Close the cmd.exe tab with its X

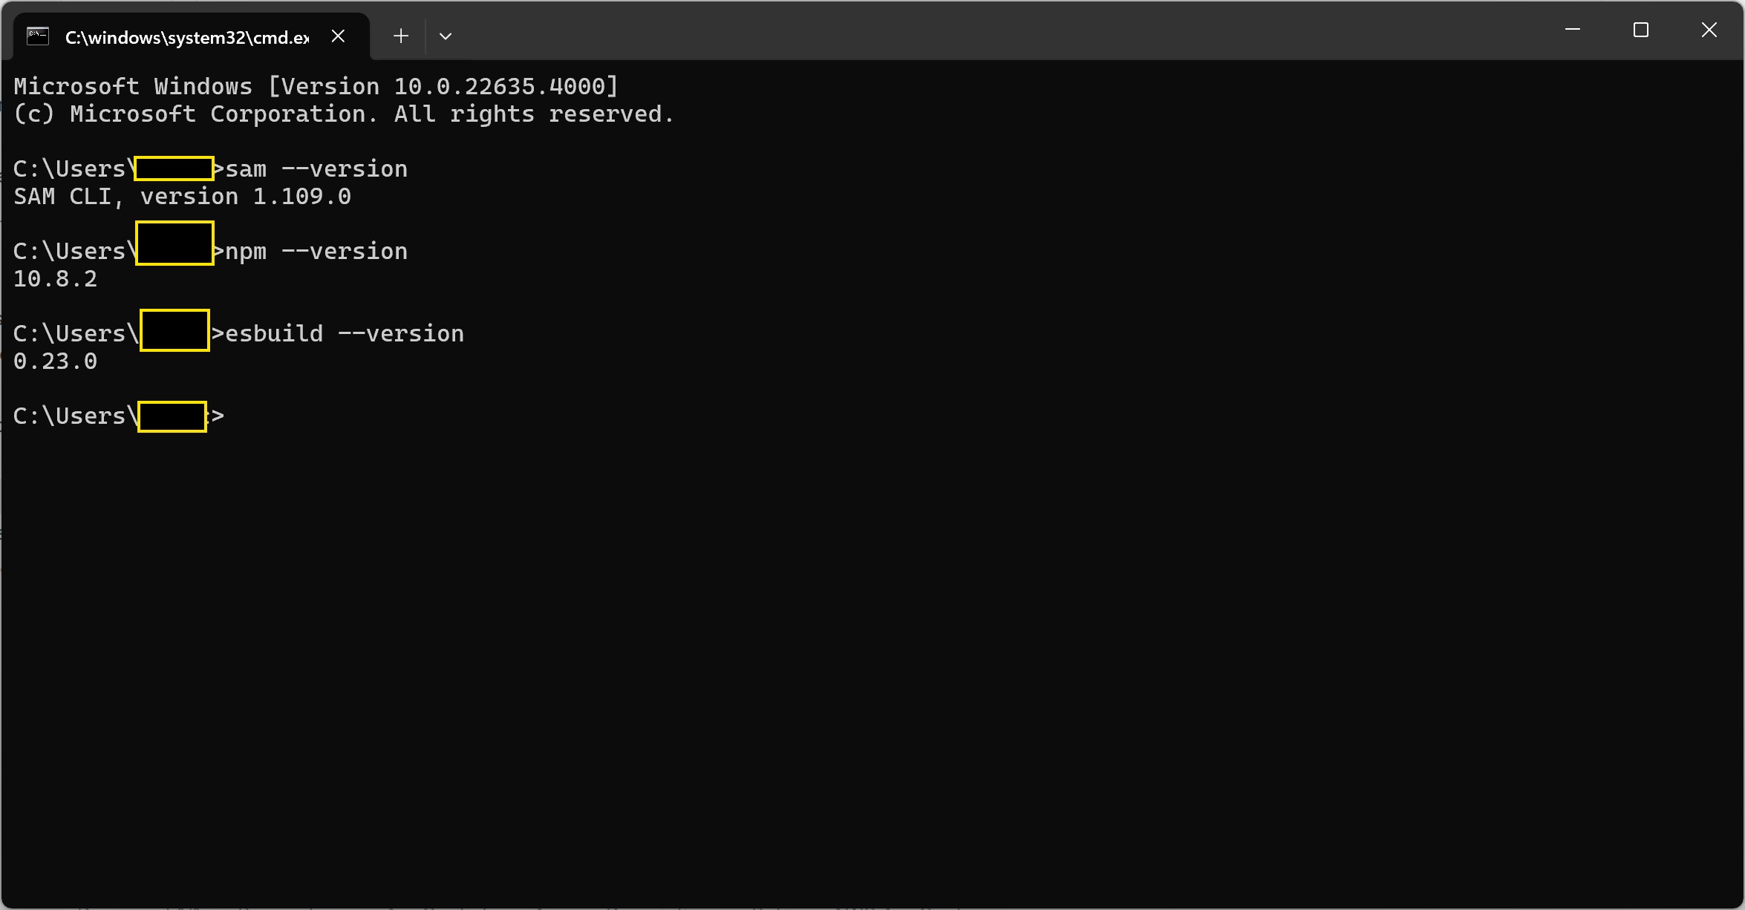[x=339, y=35]
